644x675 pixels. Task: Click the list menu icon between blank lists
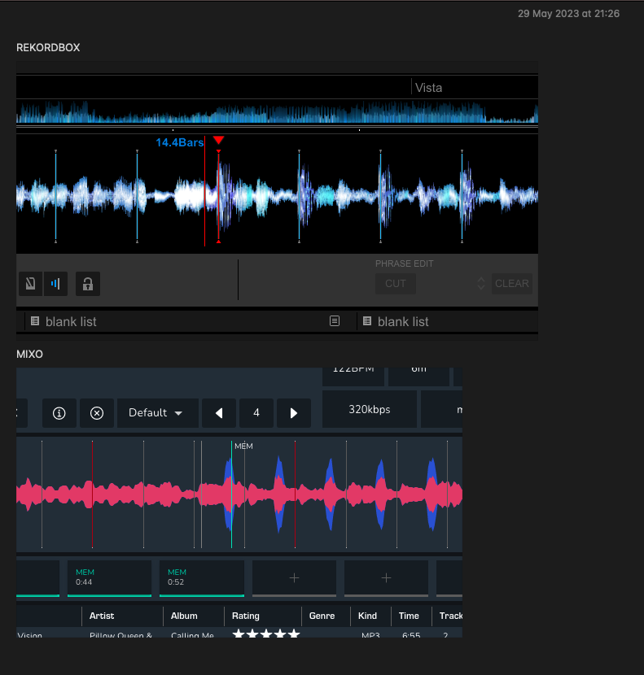tap(335, 321)
